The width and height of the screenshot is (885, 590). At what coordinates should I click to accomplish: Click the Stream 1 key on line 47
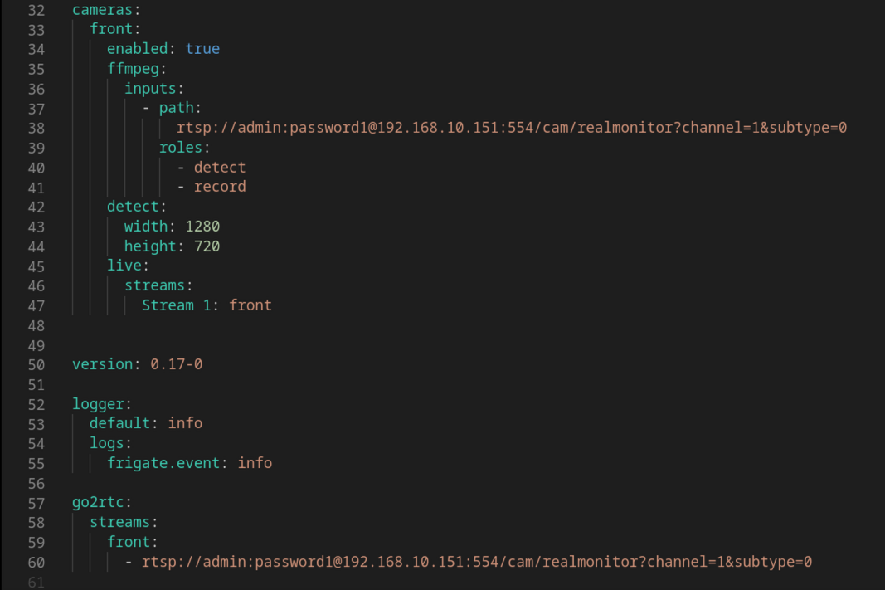pyautogui.click(x=176, y=305)
